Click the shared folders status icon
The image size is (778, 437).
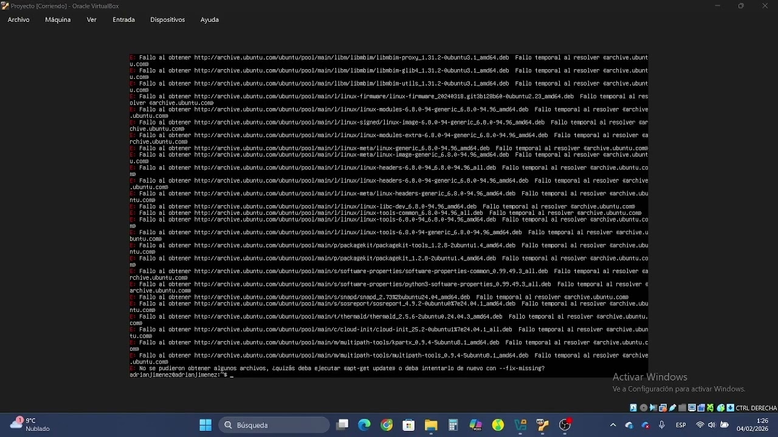pos(682,408)
